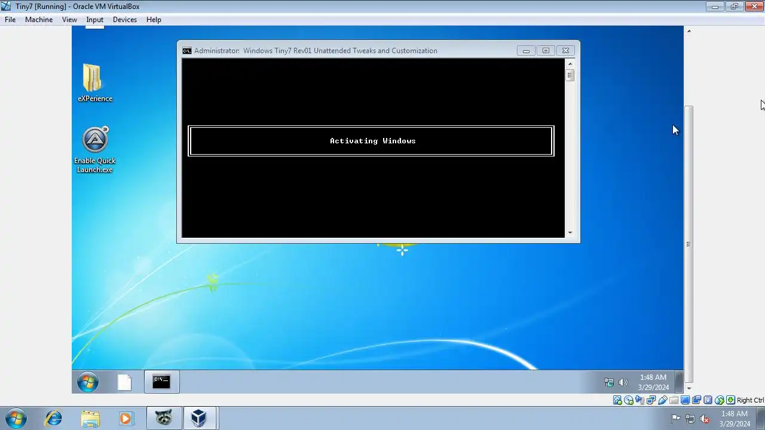The height and width of the screenshot is (430, 765).
Task: Click the guest tray volume speaker icon
Action: coord(623,382)
